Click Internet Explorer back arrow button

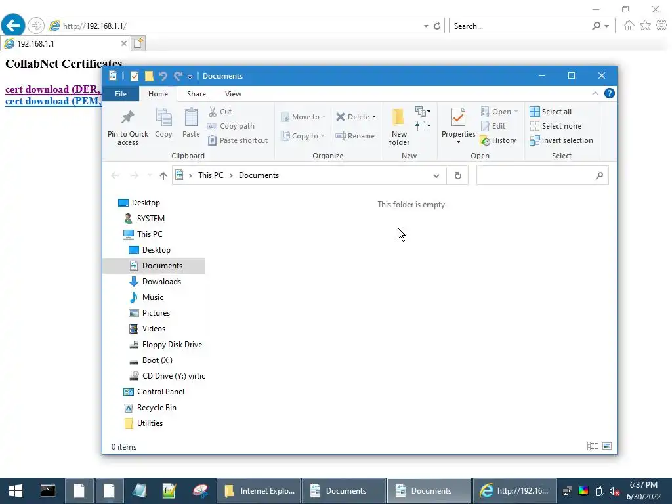(x=13, y=26)
